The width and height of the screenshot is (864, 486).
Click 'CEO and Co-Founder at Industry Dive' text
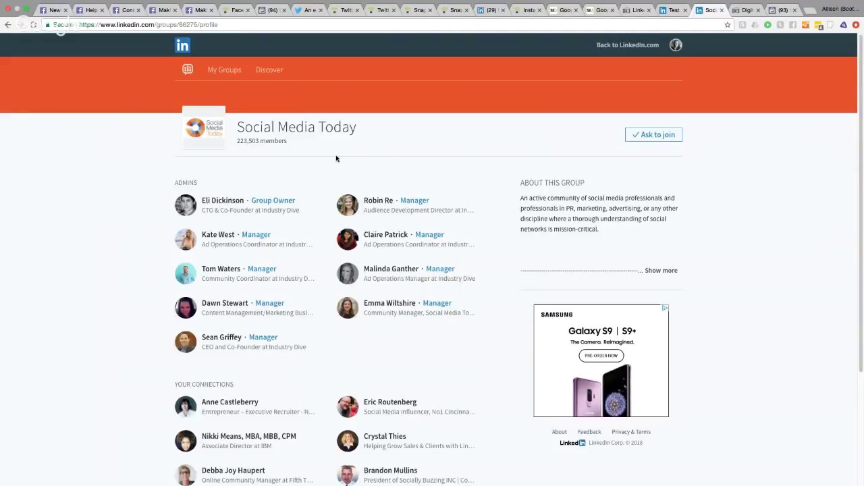[254, 347]
